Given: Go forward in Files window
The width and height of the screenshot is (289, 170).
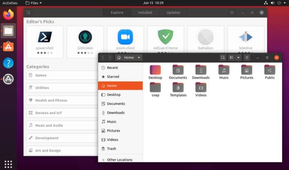Looking at the screenshot, I should click(110, 58).
